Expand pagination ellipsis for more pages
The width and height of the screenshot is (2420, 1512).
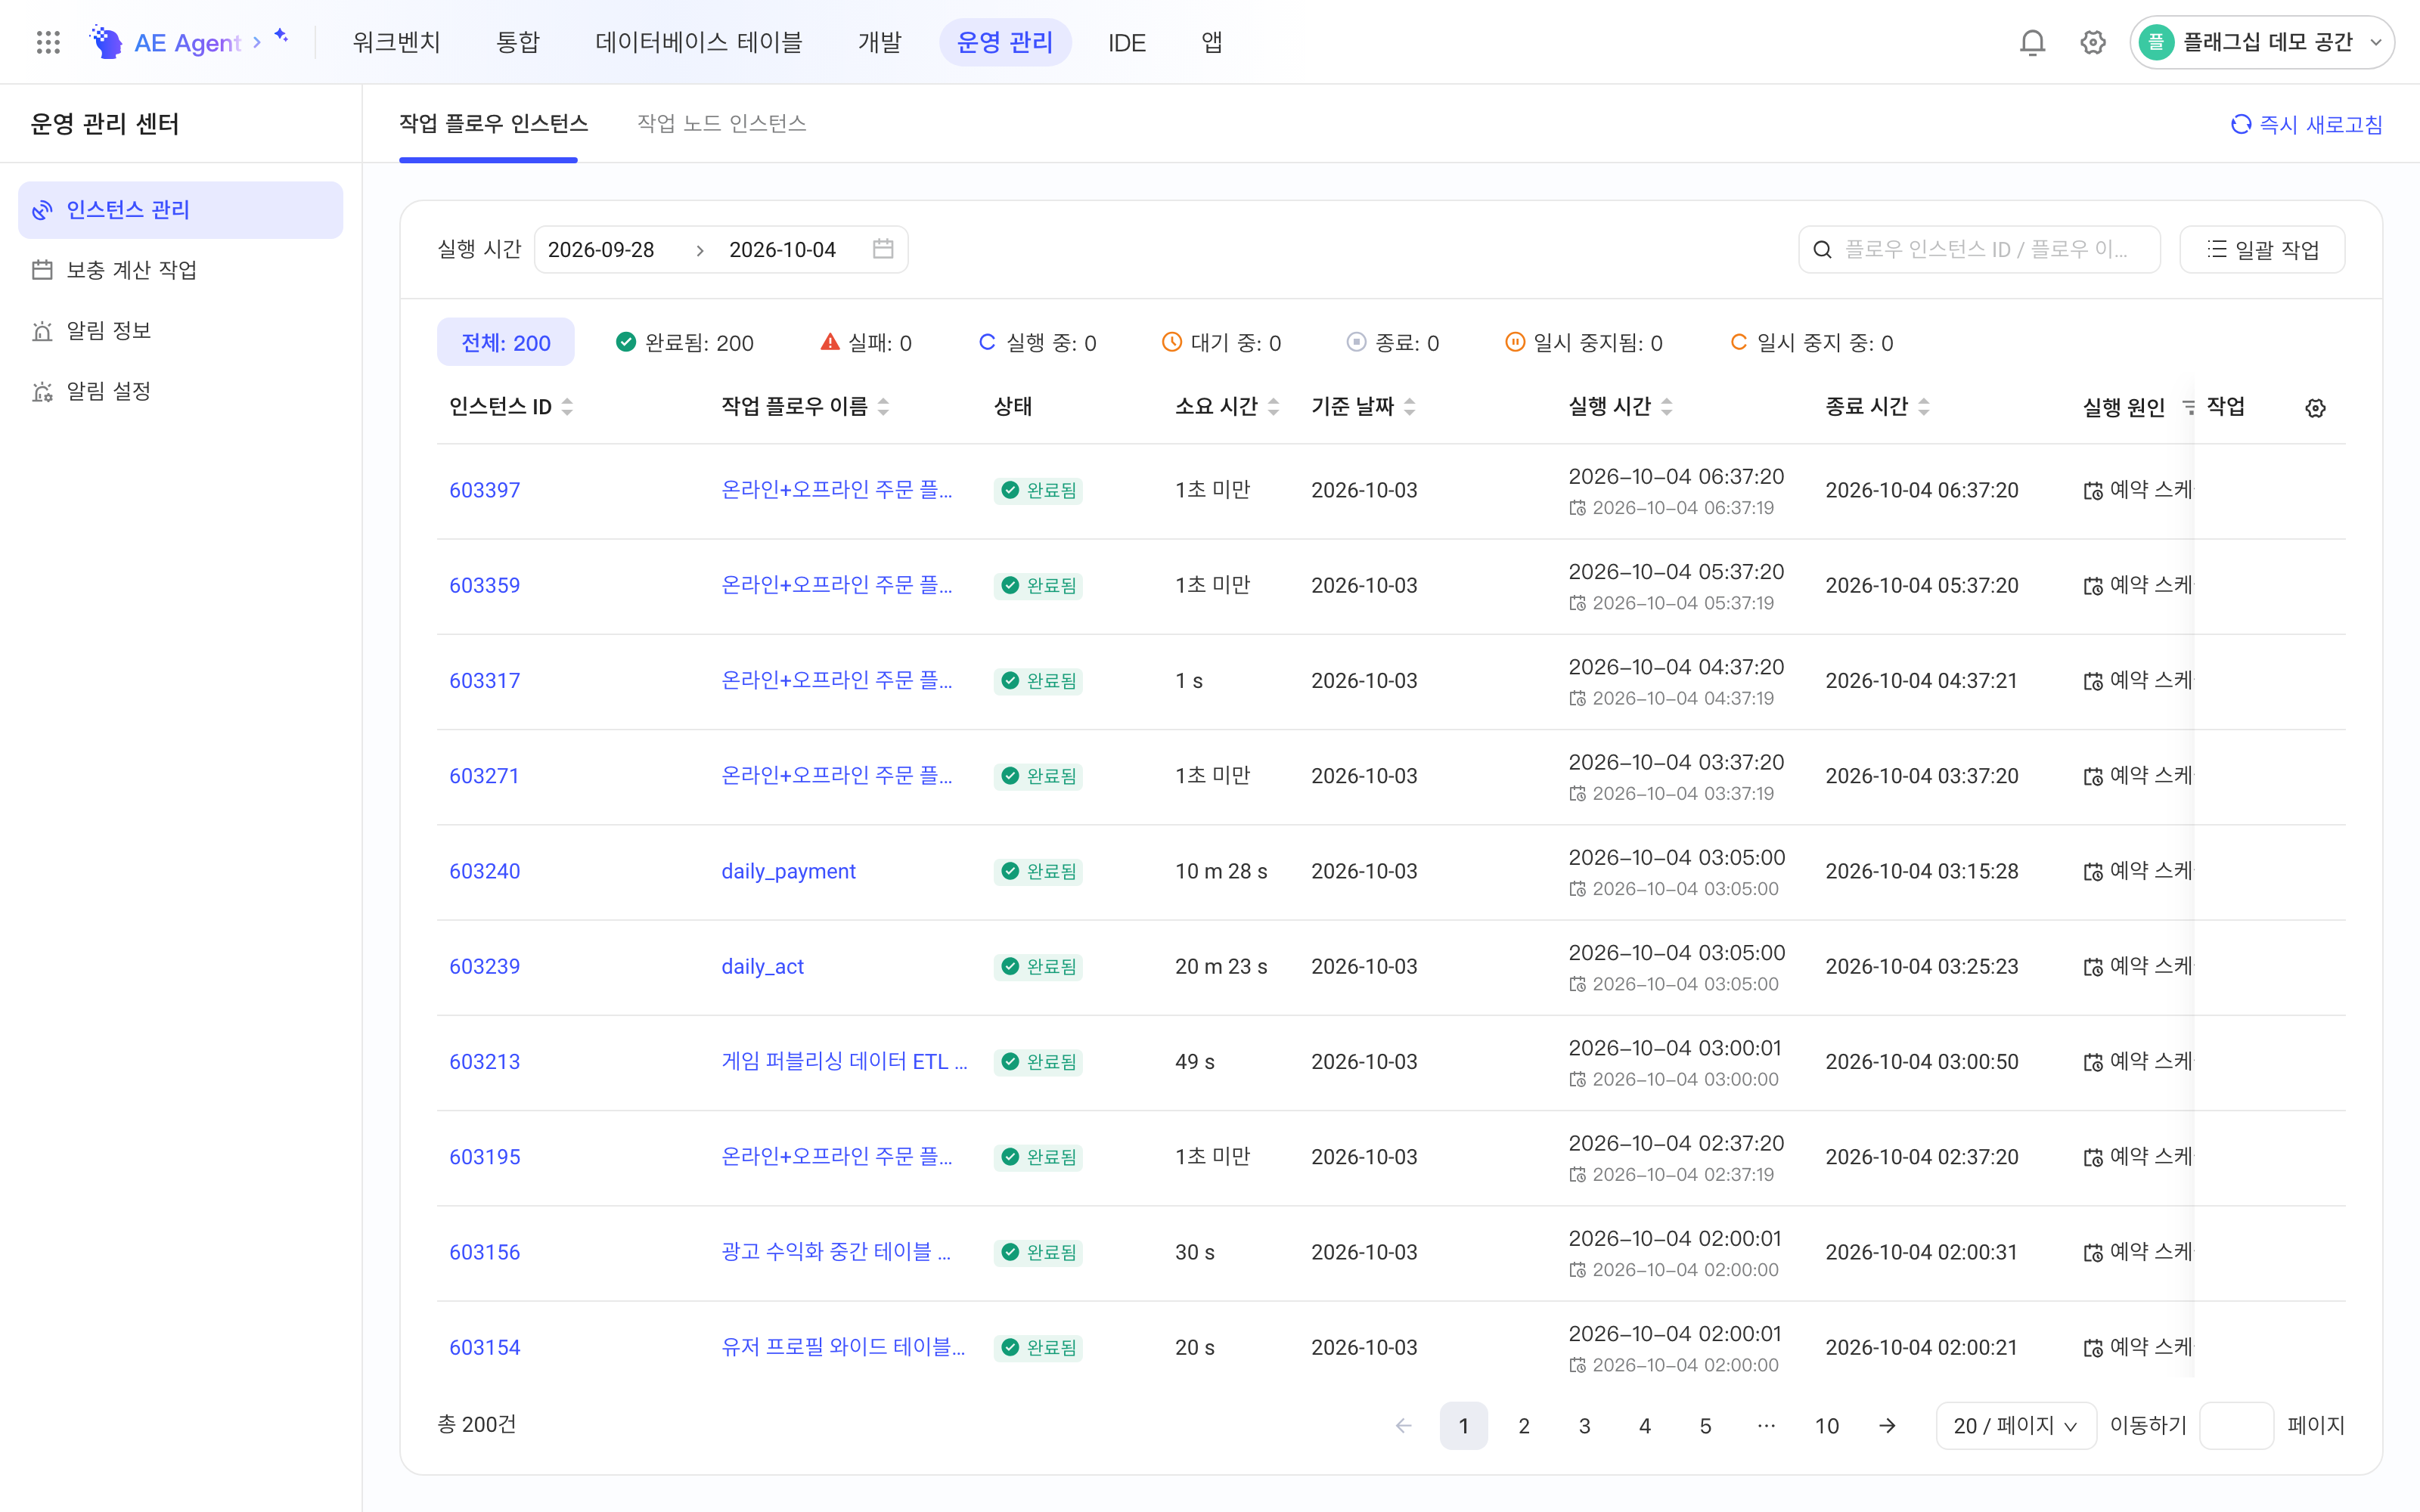point(1766,1425)
